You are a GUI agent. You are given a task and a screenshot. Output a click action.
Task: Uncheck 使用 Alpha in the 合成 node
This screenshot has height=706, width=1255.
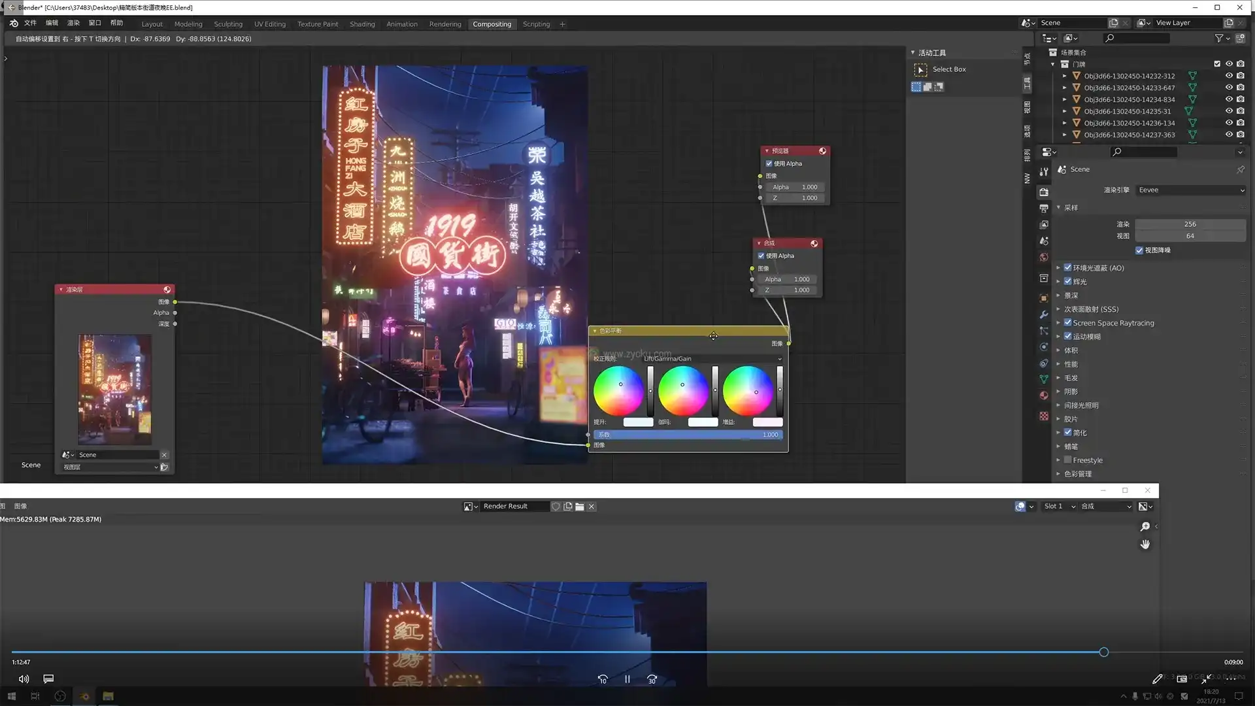(761, 256)
